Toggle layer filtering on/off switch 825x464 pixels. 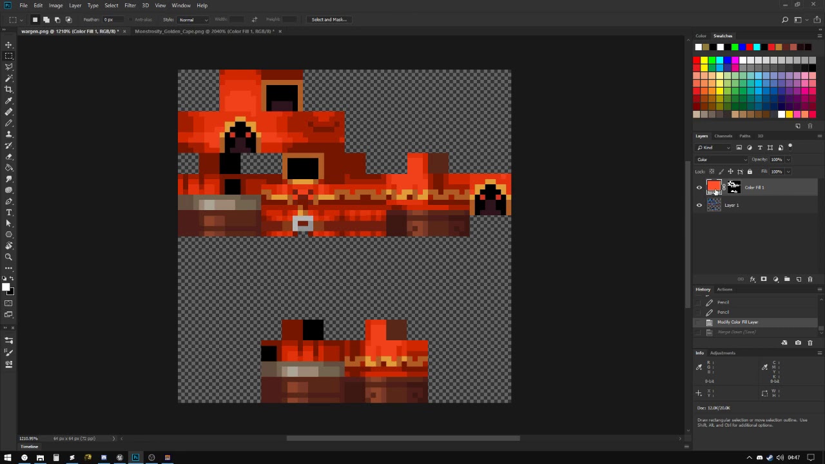pos(790,147)
